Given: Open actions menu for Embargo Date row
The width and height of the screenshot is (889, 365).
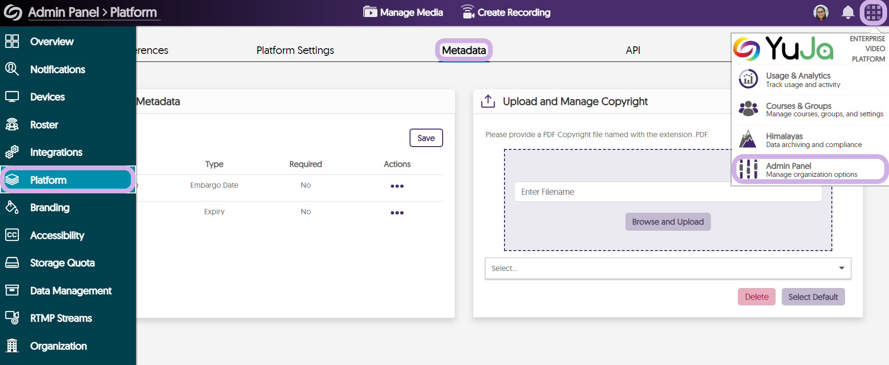Looking at the screenshot, I should click(397, 186).
